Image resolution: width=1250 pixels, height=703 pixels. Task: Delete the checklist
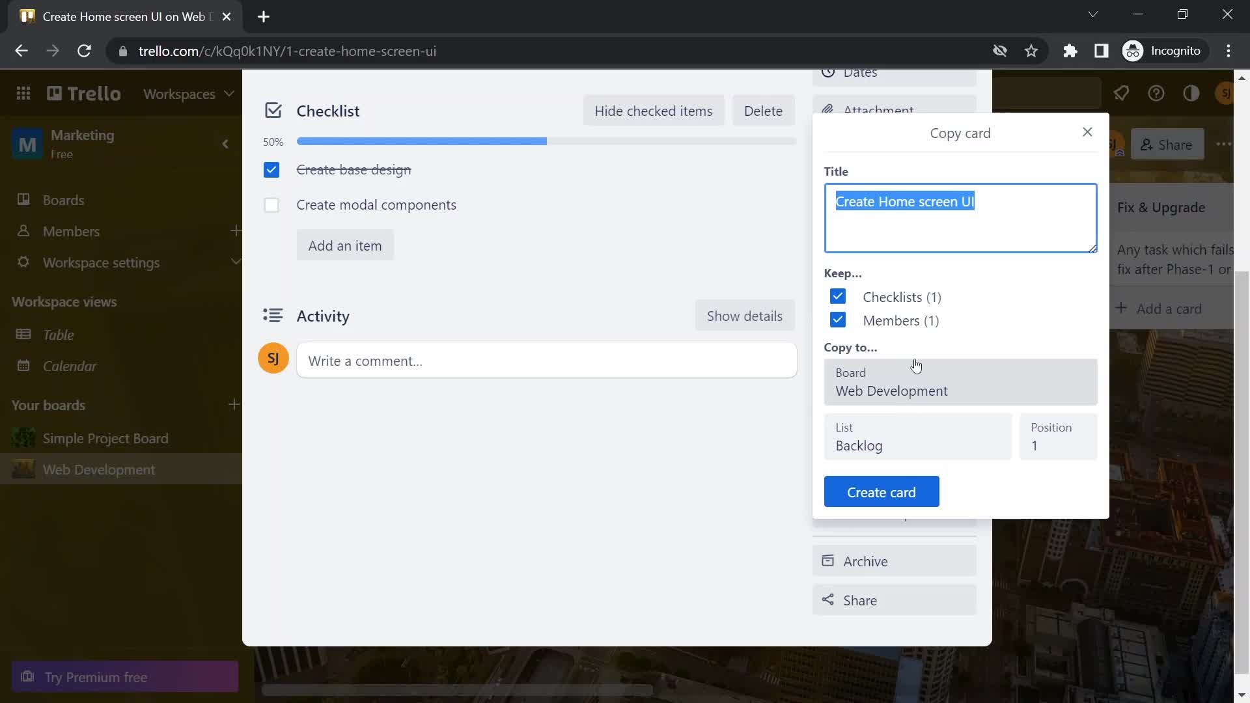[763, 111]
